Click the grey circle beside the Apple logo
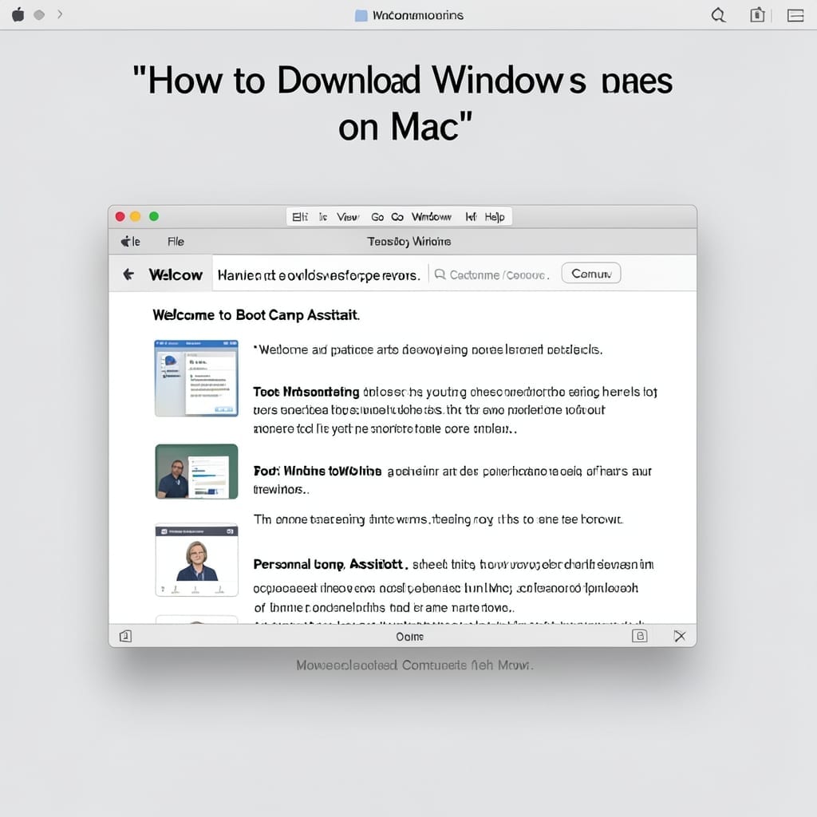Viewport: 817px width, 817px height. click(39, 15)
